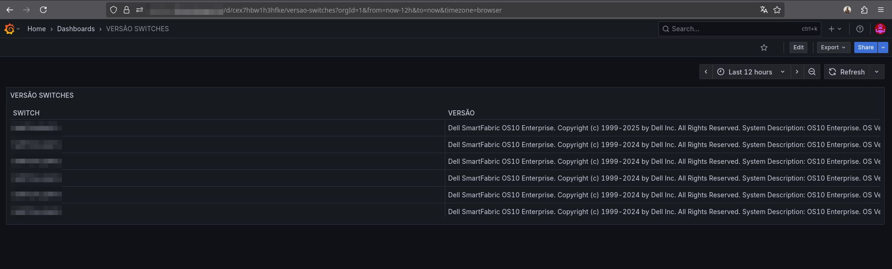This screenshot has height=269, width=892.
Task: Reload the page in the browser
Action: pos(43,10)
